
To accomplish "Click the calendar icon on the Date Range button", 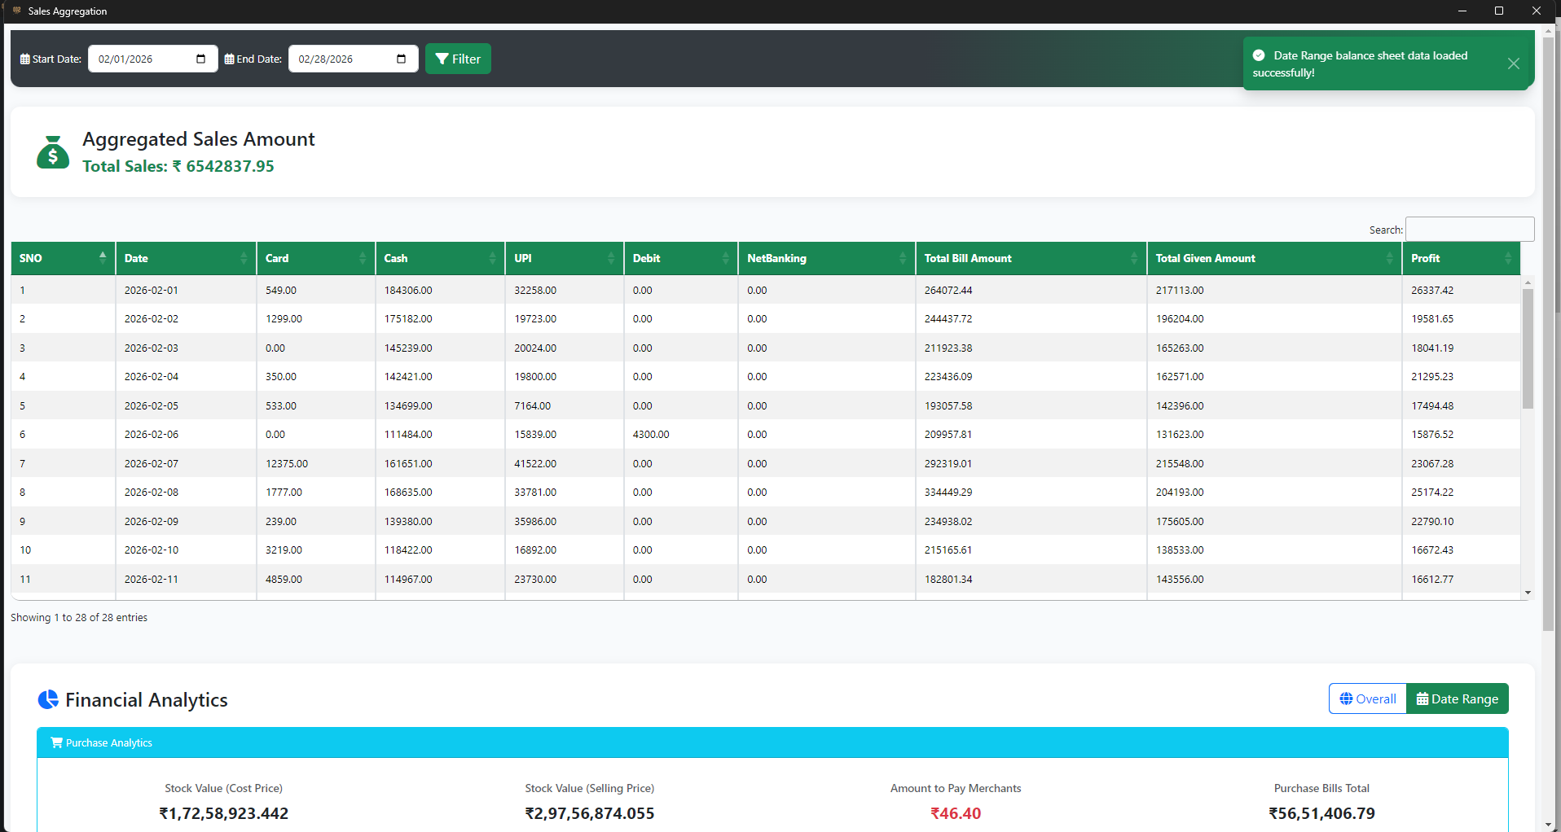I will [1422, 698].
